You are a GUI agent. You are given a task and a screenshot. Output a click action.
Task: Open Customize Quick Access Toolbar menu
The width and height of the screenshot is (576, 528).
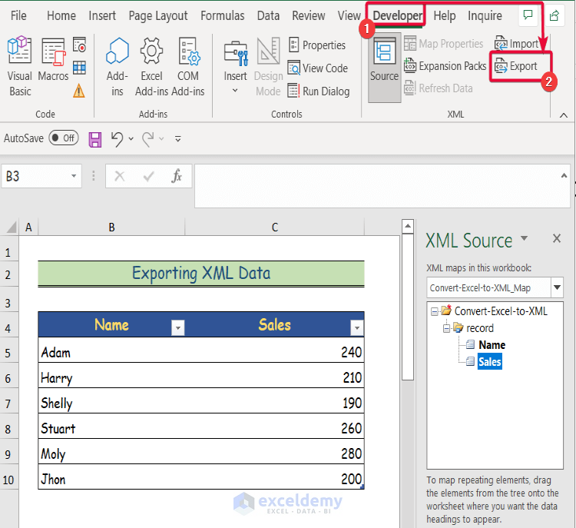[178, 139]
